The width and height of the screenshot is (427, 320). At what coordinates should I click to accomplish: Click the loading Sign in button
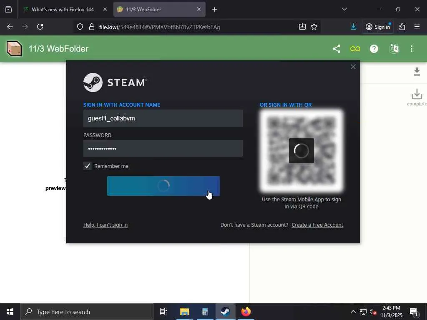tap(163, 186)
